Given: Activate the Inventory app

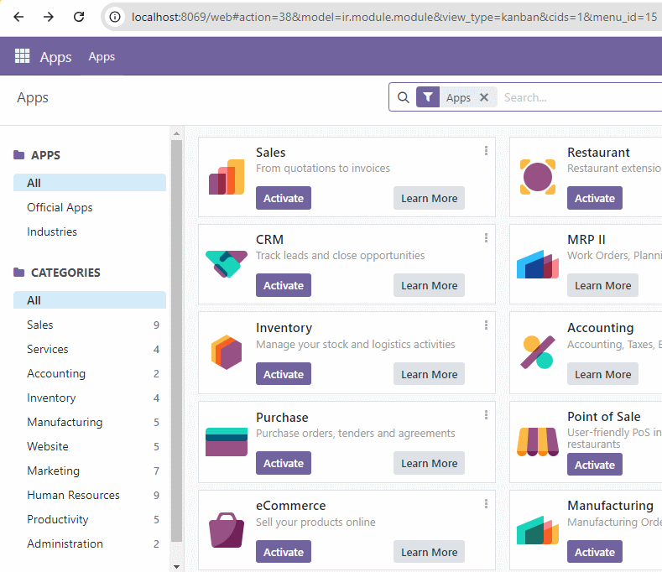Looking at the screenshot, I should pos(284,374).
